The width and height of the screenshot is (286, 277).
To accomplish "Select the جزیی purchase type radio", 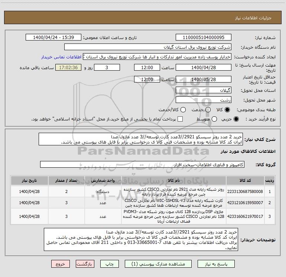I will point(236,119).
